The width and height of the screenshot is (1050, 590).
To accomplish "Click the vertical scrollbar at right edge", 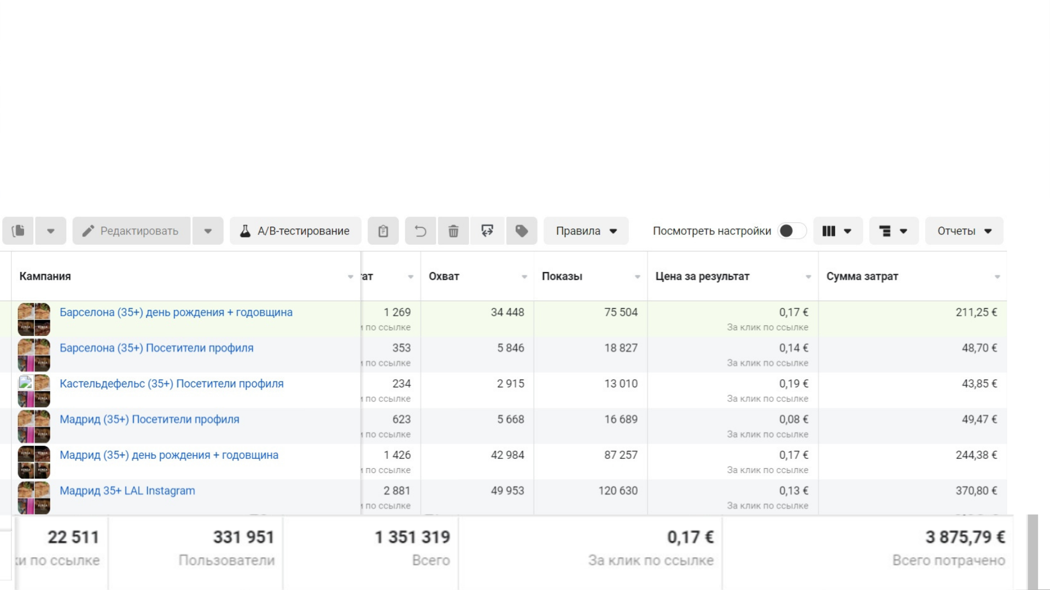I will (x=1032, y=552).
